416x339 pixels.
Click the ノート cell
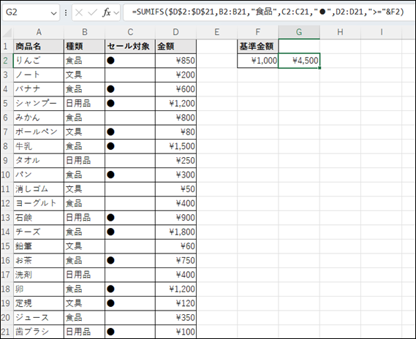(39, 75)
